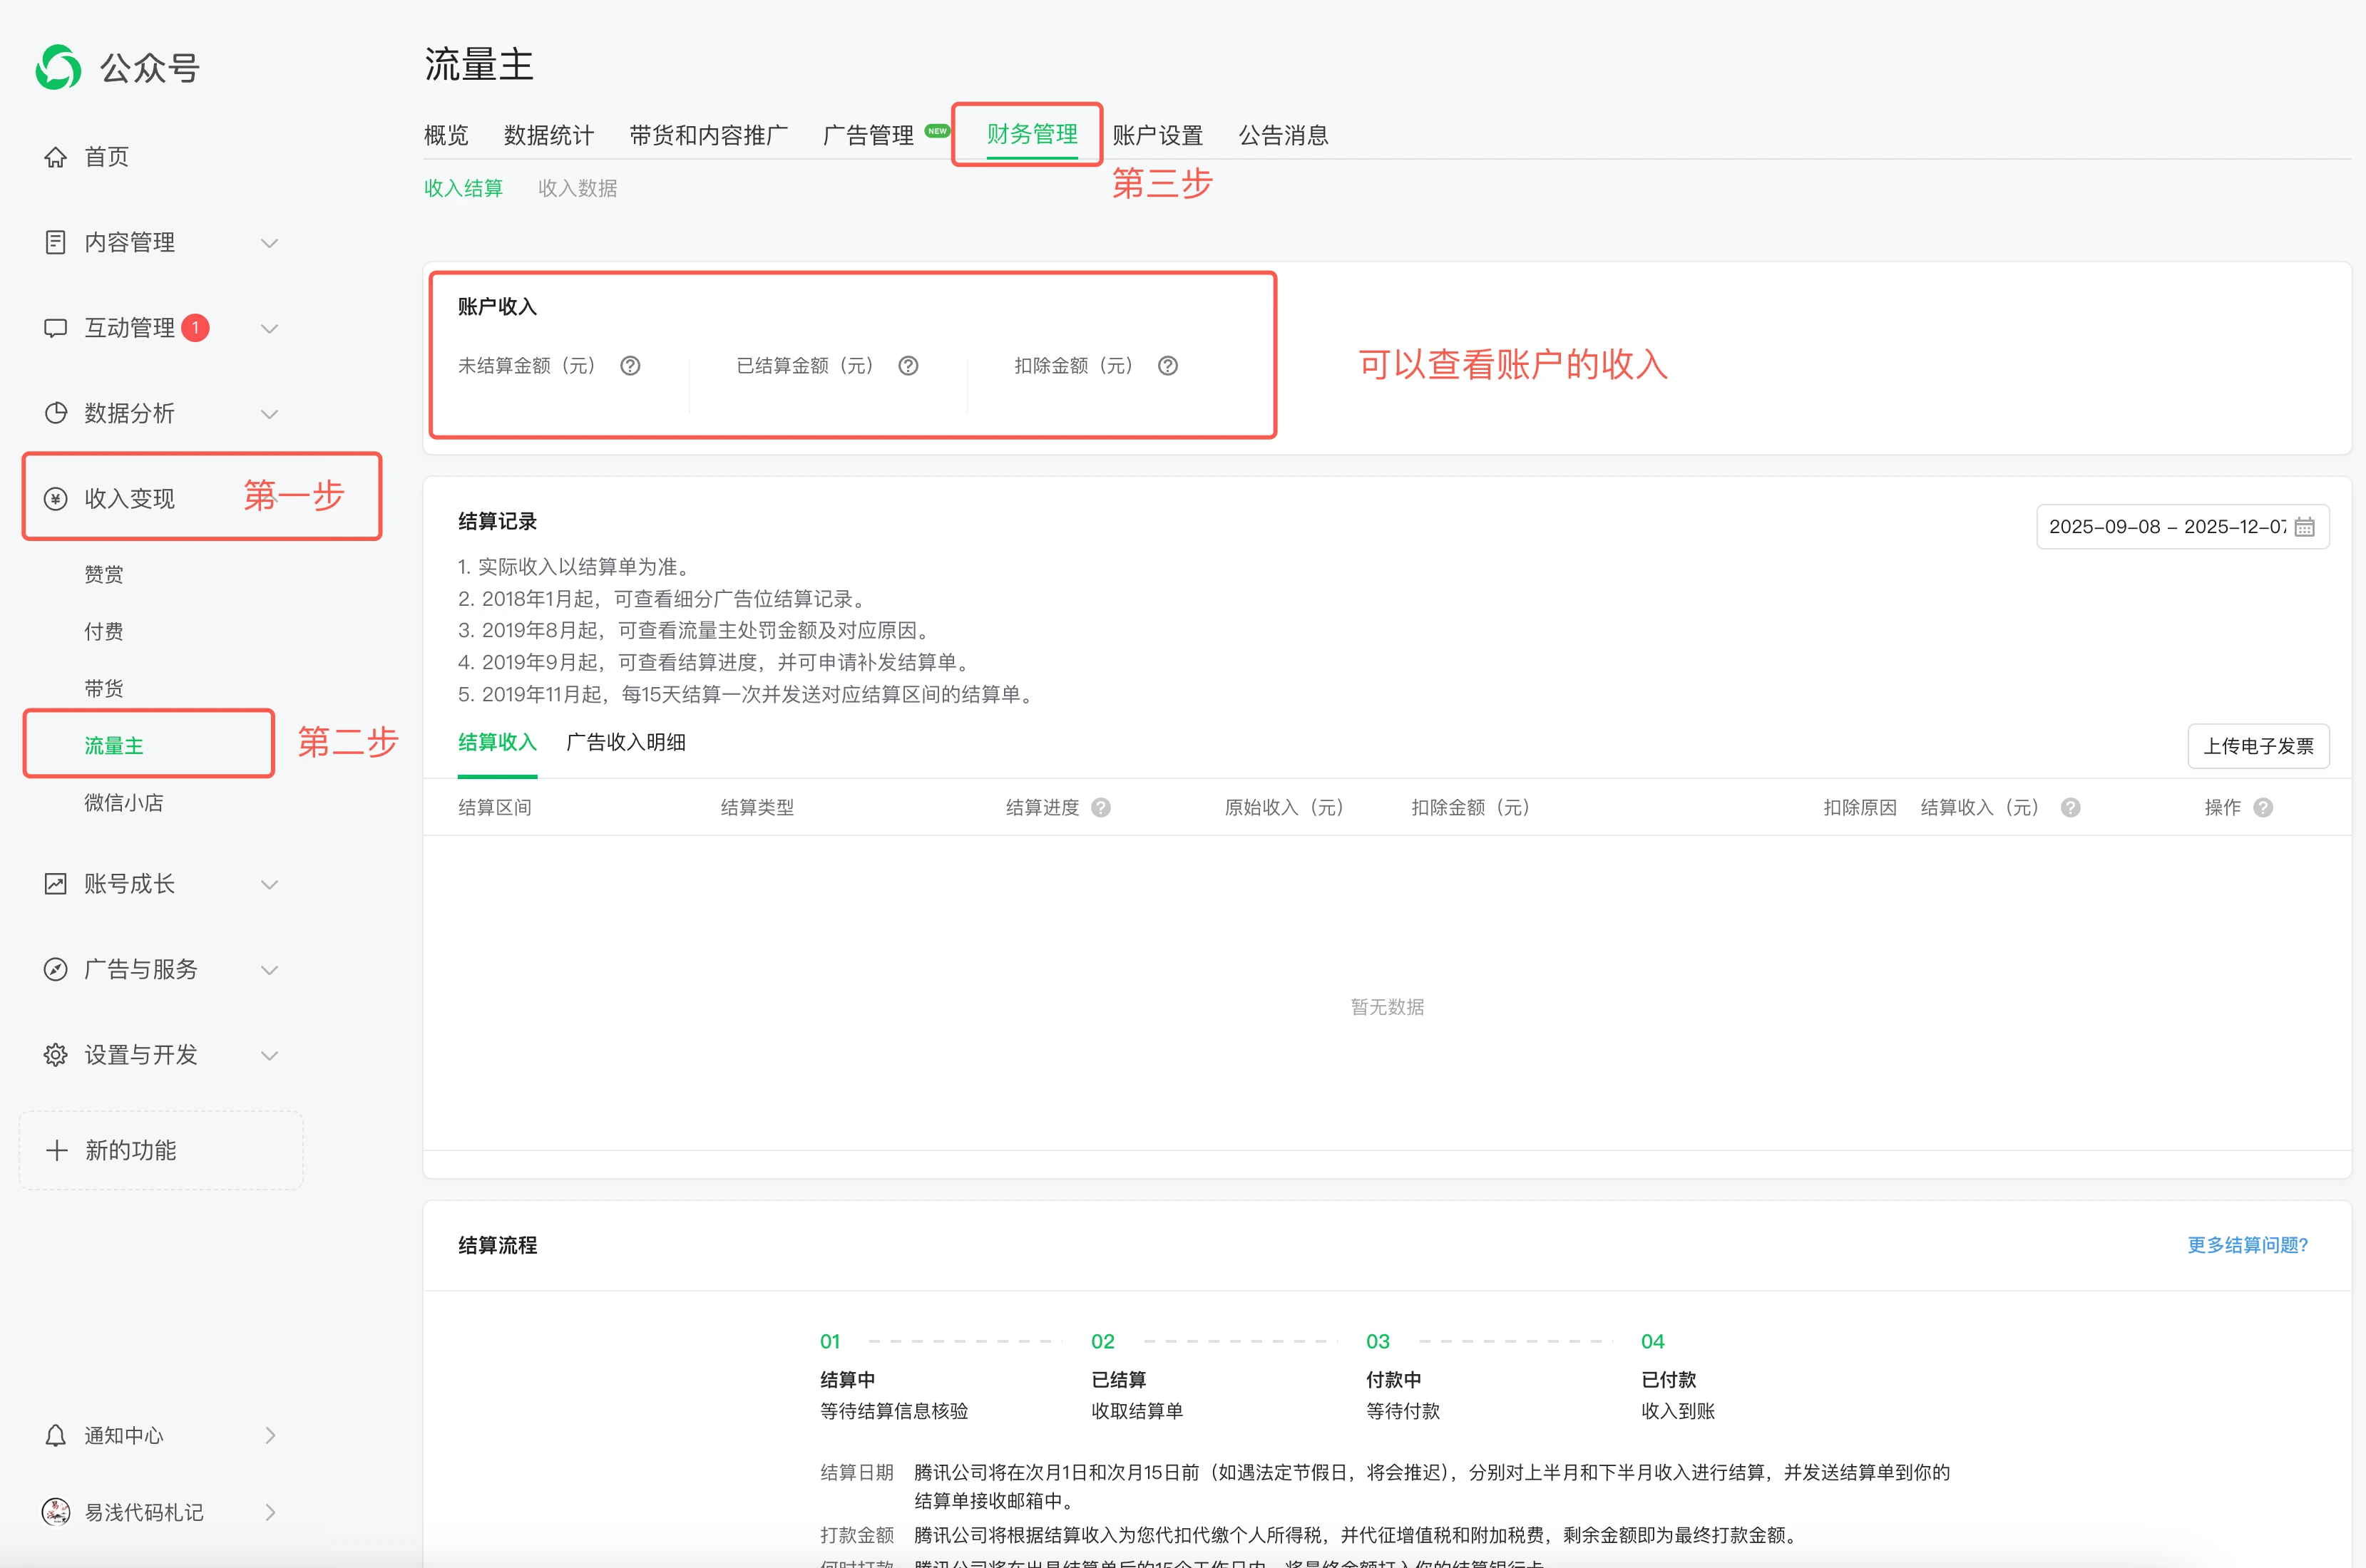Screen dimensions: 2366x1568
Task: Open 赞赏 under 收入变现
Action: 104,574
